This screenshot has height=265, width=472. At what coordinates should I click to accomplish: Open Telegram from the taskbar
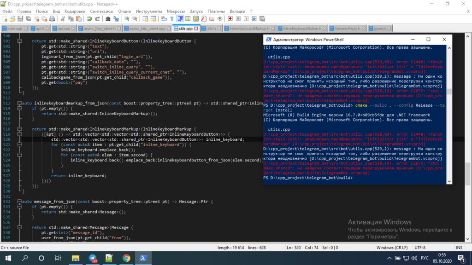coord(92,258)
